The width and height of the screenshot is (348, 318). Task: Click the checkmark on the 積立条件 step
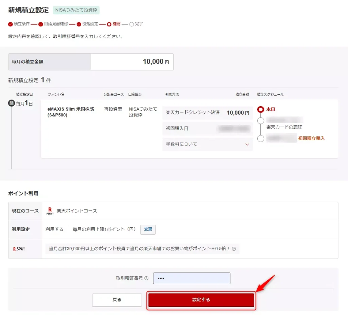(10, 24)
